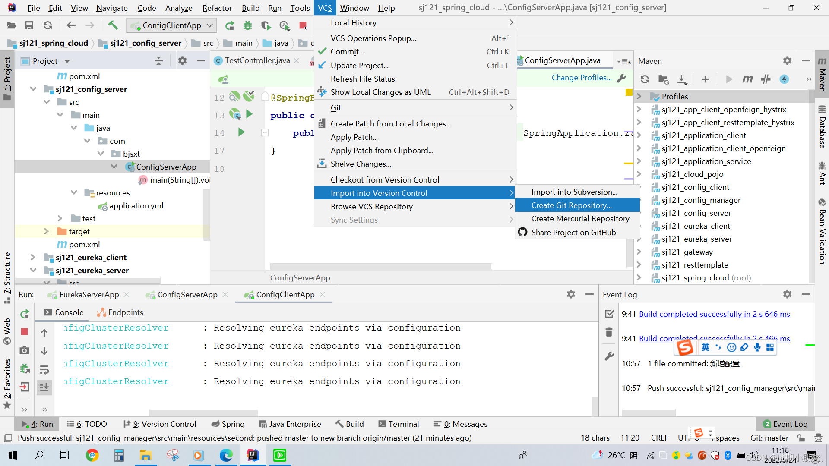This screenshot has width=829, height=466.
Task: Expand Profiles in the Maven panel
Action: (x=639, y=96)
